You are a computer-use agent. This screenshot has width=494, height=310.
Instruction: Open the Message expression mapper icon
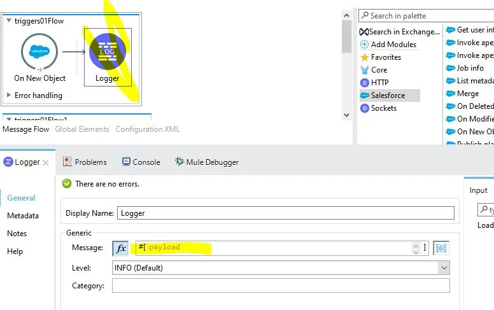[441, 248]
